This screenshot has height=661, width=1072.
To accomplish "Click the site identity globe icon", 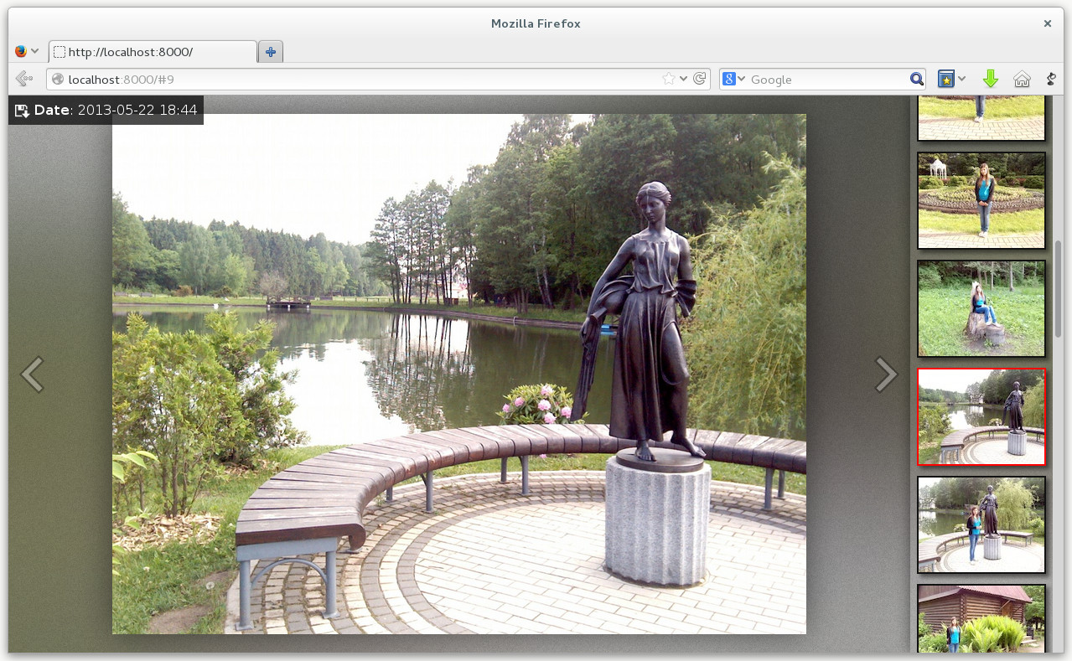I will [58, 80].
